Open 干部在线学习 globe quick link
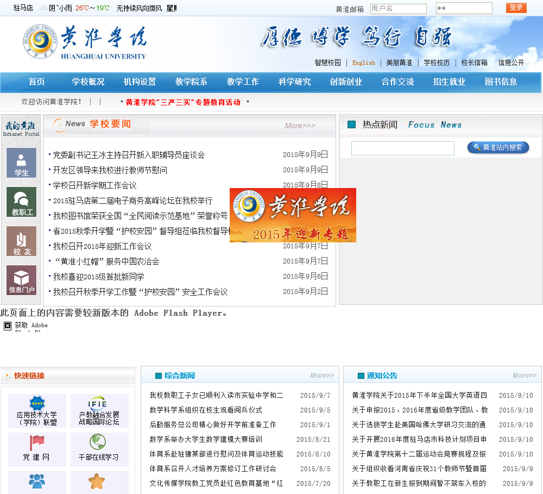This screenshot has height=494, width=543. tap(99, 449)
